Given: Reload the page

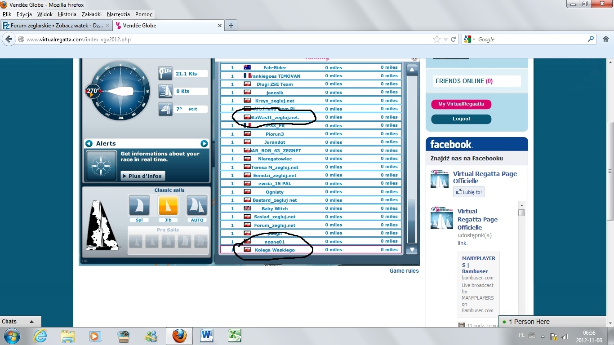Looking at the screenshot, I should (x=453, y=40).
